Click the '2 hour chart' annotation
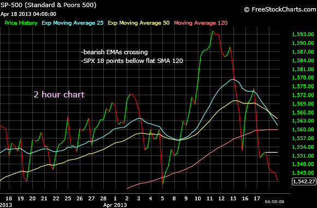317x208 pixels. 59,95
